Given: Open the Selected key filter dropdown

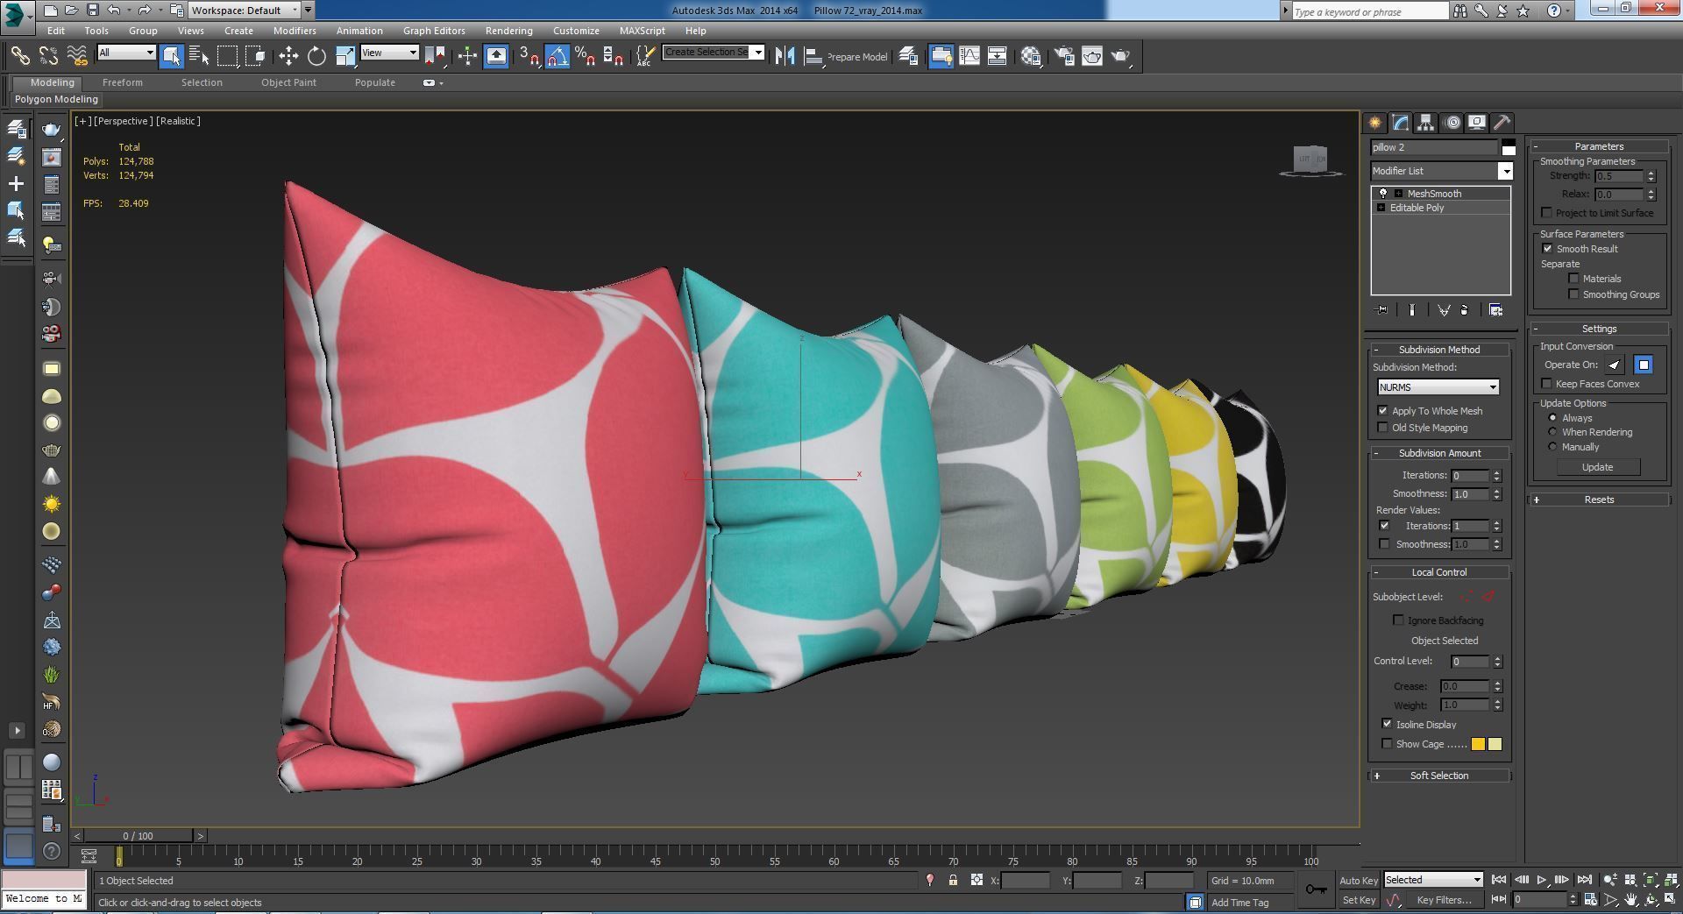Looking at the screenshot, I should pos(1433,880).
